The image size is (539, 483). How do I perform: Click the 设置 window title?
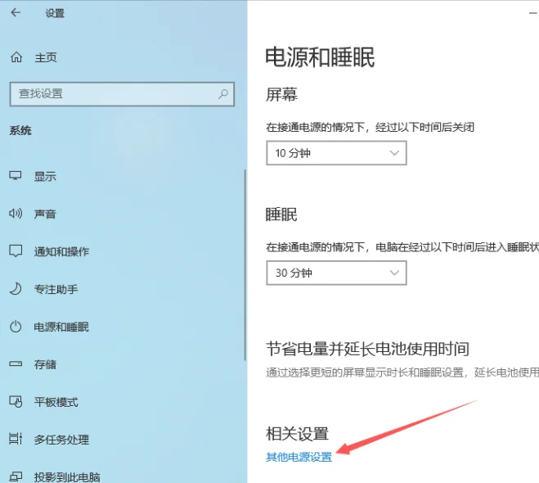pyautogui.click(x=55, y=13)
